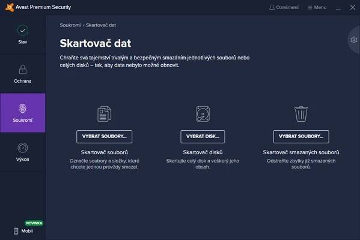Click the hard disk icon for Skartovač disků
Viewport: 360px width, 240px height.
tap(203, 114)
